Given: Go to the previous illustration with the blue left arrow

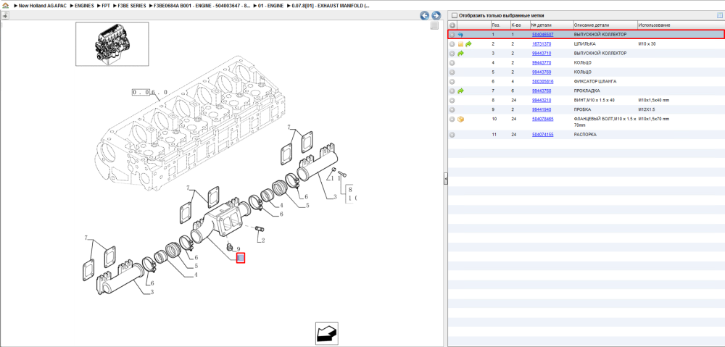Looking at the screenshot, I should coord(424,16).
